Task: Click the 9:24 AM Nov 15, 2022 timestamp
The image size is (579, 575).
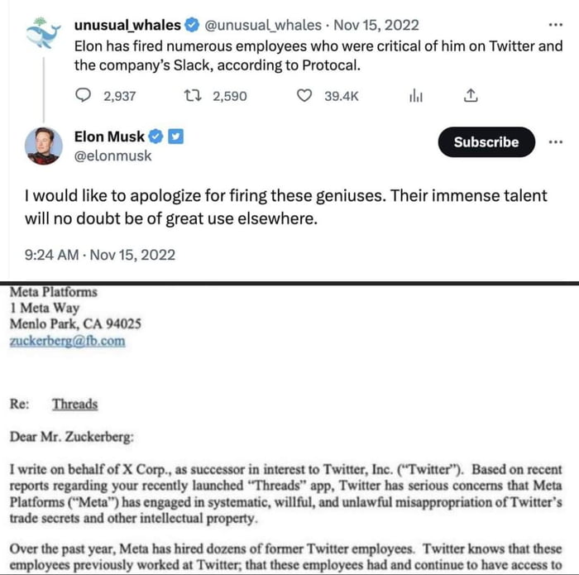Action: 100,255
